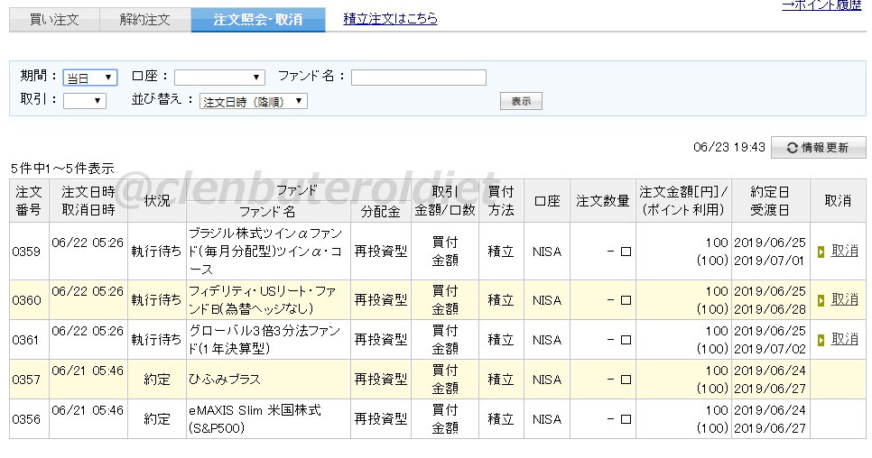Click the 状況 column header
The width and height of the screenshot is (872, 458).
[x=157, y=201]
